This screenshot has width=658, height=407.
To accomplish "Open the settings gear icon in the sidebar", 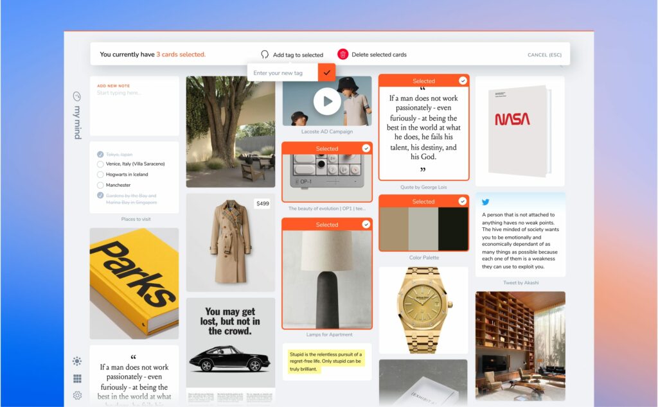I will click(x=77, y=395).
